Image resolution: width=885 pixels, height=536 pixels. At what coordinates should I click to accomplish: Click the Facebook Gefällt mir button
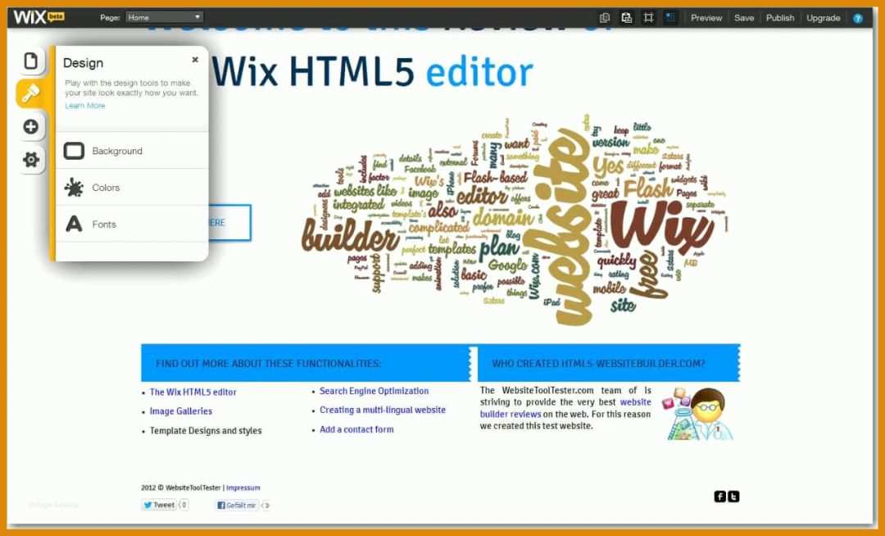237,506
